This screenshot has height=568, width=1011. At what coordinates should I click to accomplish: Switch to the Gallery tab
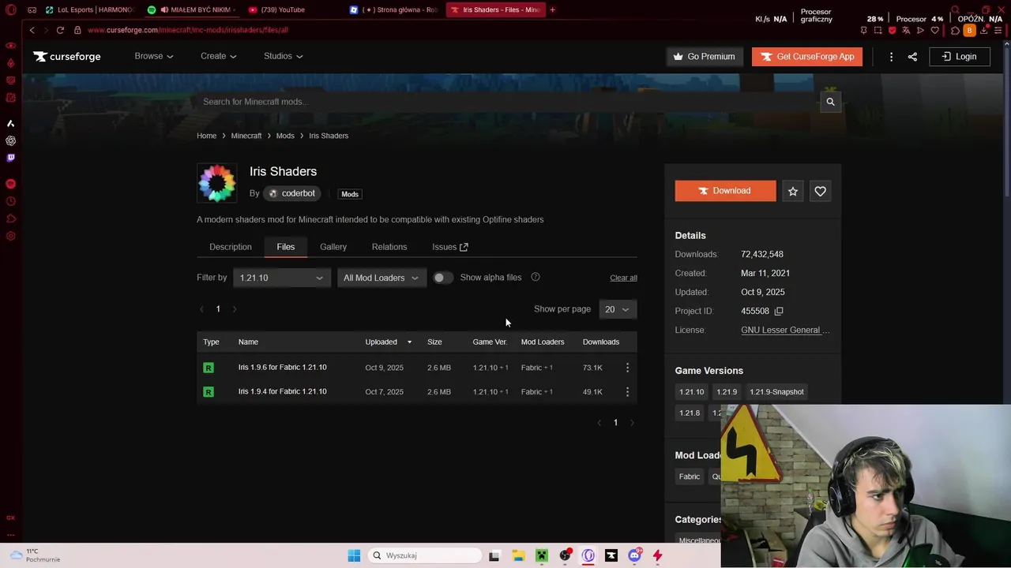point(333,247)
